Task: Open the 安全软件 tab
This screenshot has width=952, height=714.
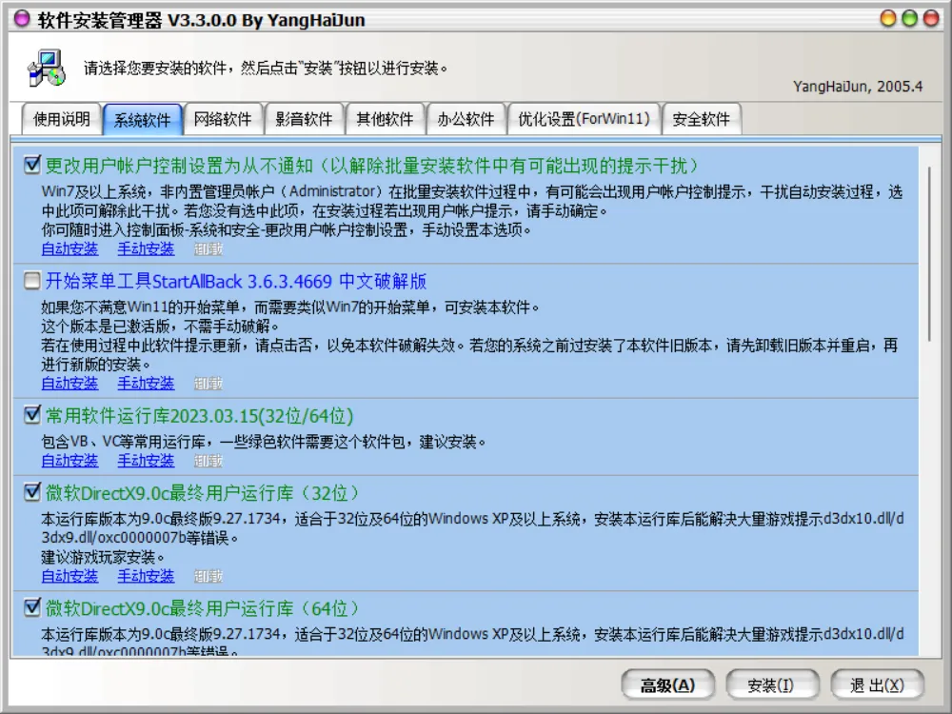Action: [702, 119]
